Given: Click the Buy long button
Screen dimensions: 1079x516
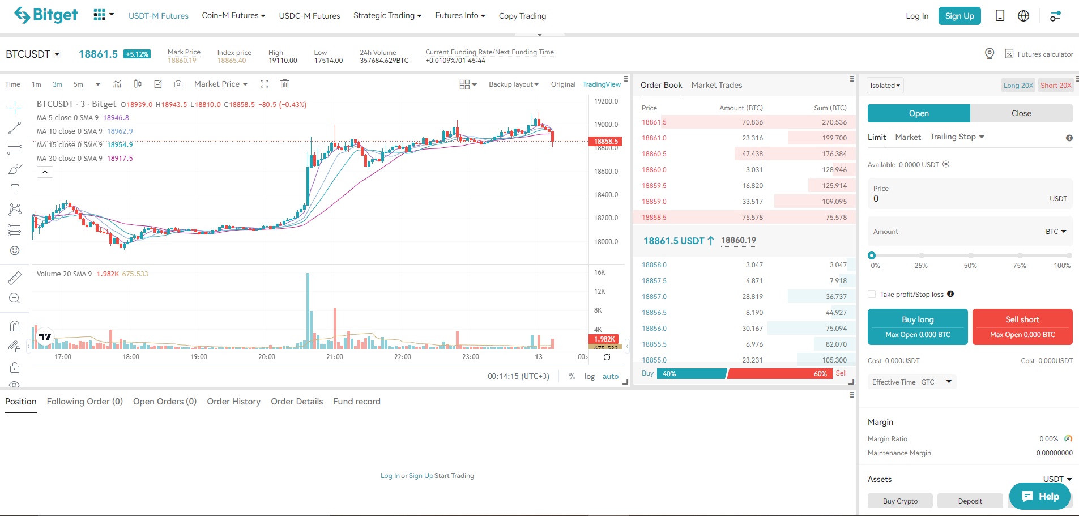Looking at the screenshot, I should [x=918, y=327].
